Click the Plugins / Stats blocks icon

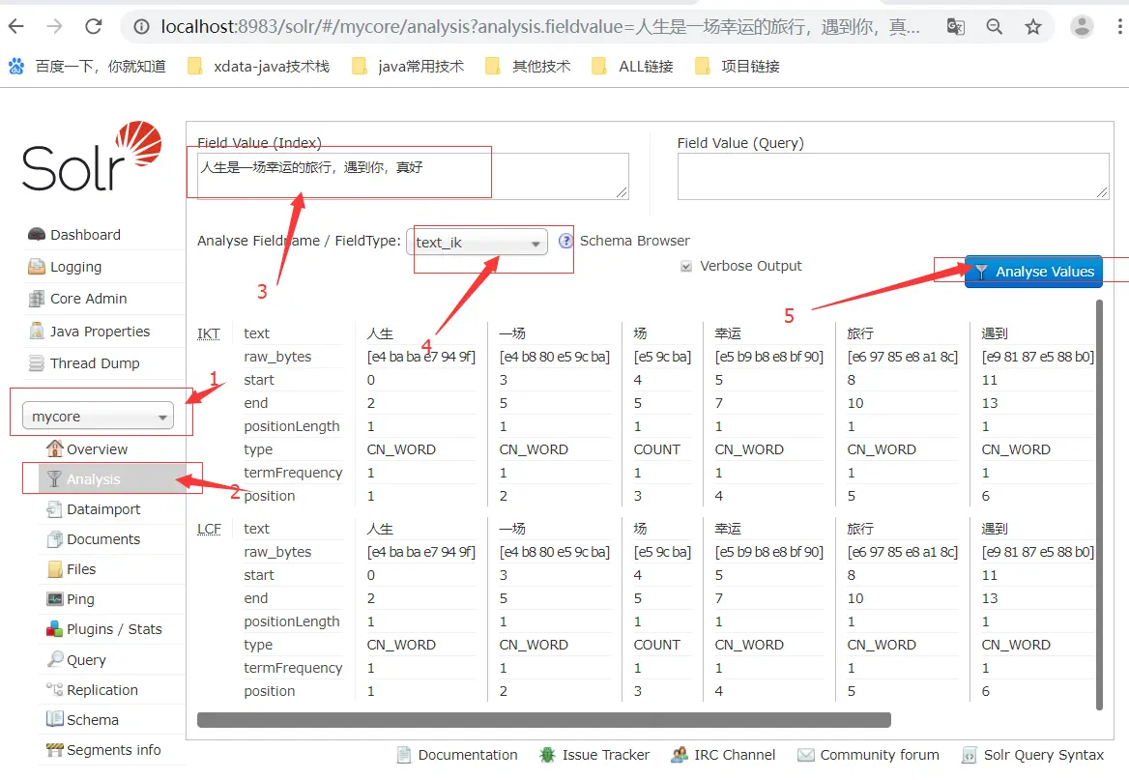click(55, 629)
